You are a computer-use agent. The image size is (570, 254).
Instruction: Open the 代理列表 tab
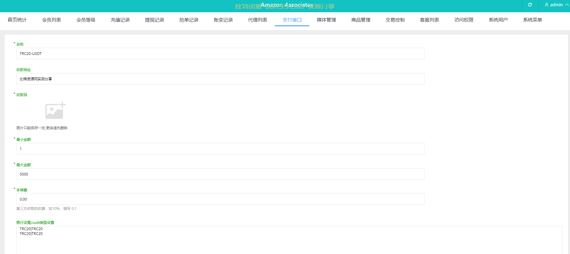pos(258,20)
